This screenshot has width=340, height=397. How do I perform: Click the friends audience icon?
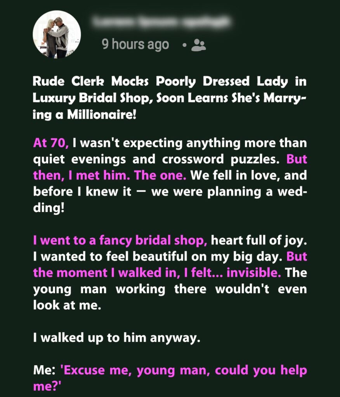pos(198,45)
